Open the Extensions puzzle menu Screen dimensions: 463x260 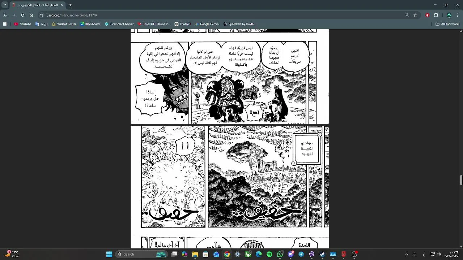436,15
